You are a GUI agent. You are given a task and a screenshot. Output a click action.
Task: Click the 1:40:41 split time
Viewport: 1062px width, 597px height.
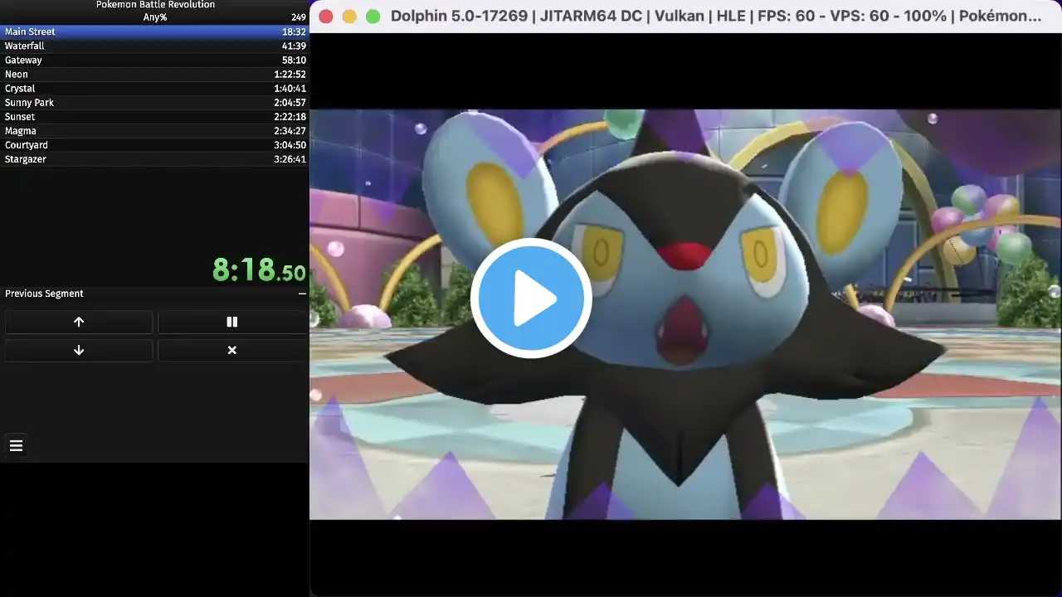tap(290, 88)
